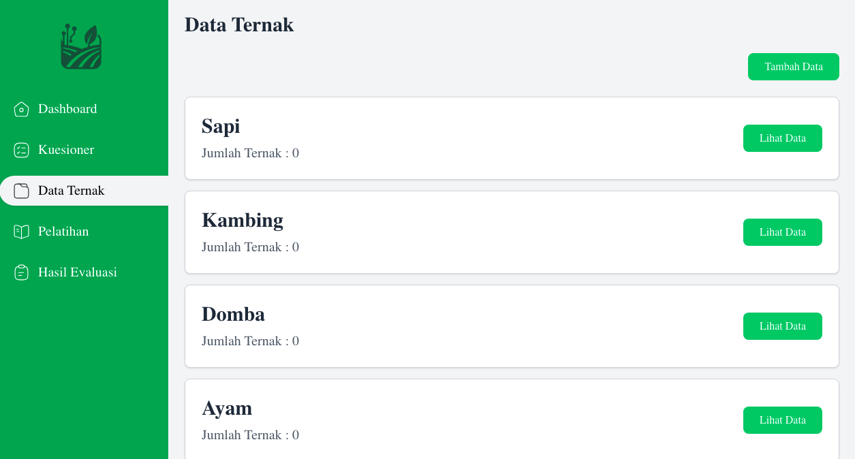Click the Kuesioner checklist icon
This screenshot has height=459, width=855.
click(x=21, y=150)
